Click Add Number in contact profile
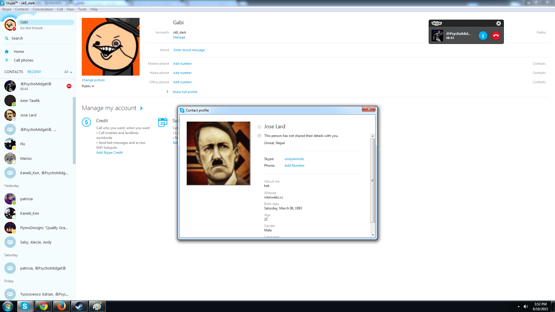555x312 pixels. (x=294, y=166)
